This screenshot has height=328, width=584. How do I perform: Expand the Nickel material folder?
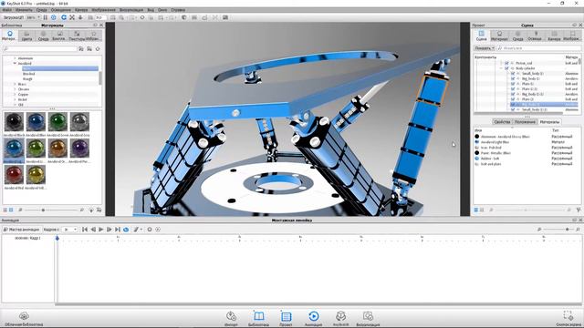[15, 100]
